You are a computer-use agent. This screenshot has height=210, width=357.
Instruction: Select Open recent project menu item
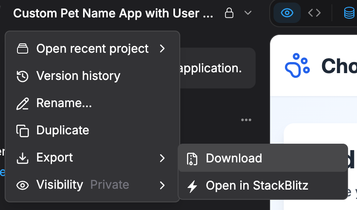click(92, 49)
